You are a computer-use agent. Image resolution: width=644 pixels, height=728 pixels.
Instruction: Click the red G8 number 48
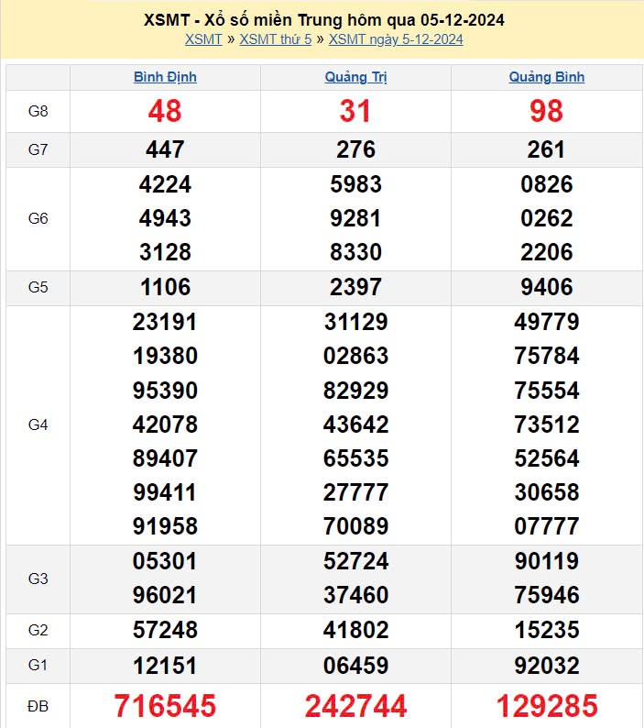coord(165,112)
